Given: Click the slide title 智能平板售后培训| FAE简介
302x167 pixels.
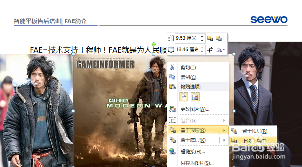Looking at the screenshot, I should point(50,21).
